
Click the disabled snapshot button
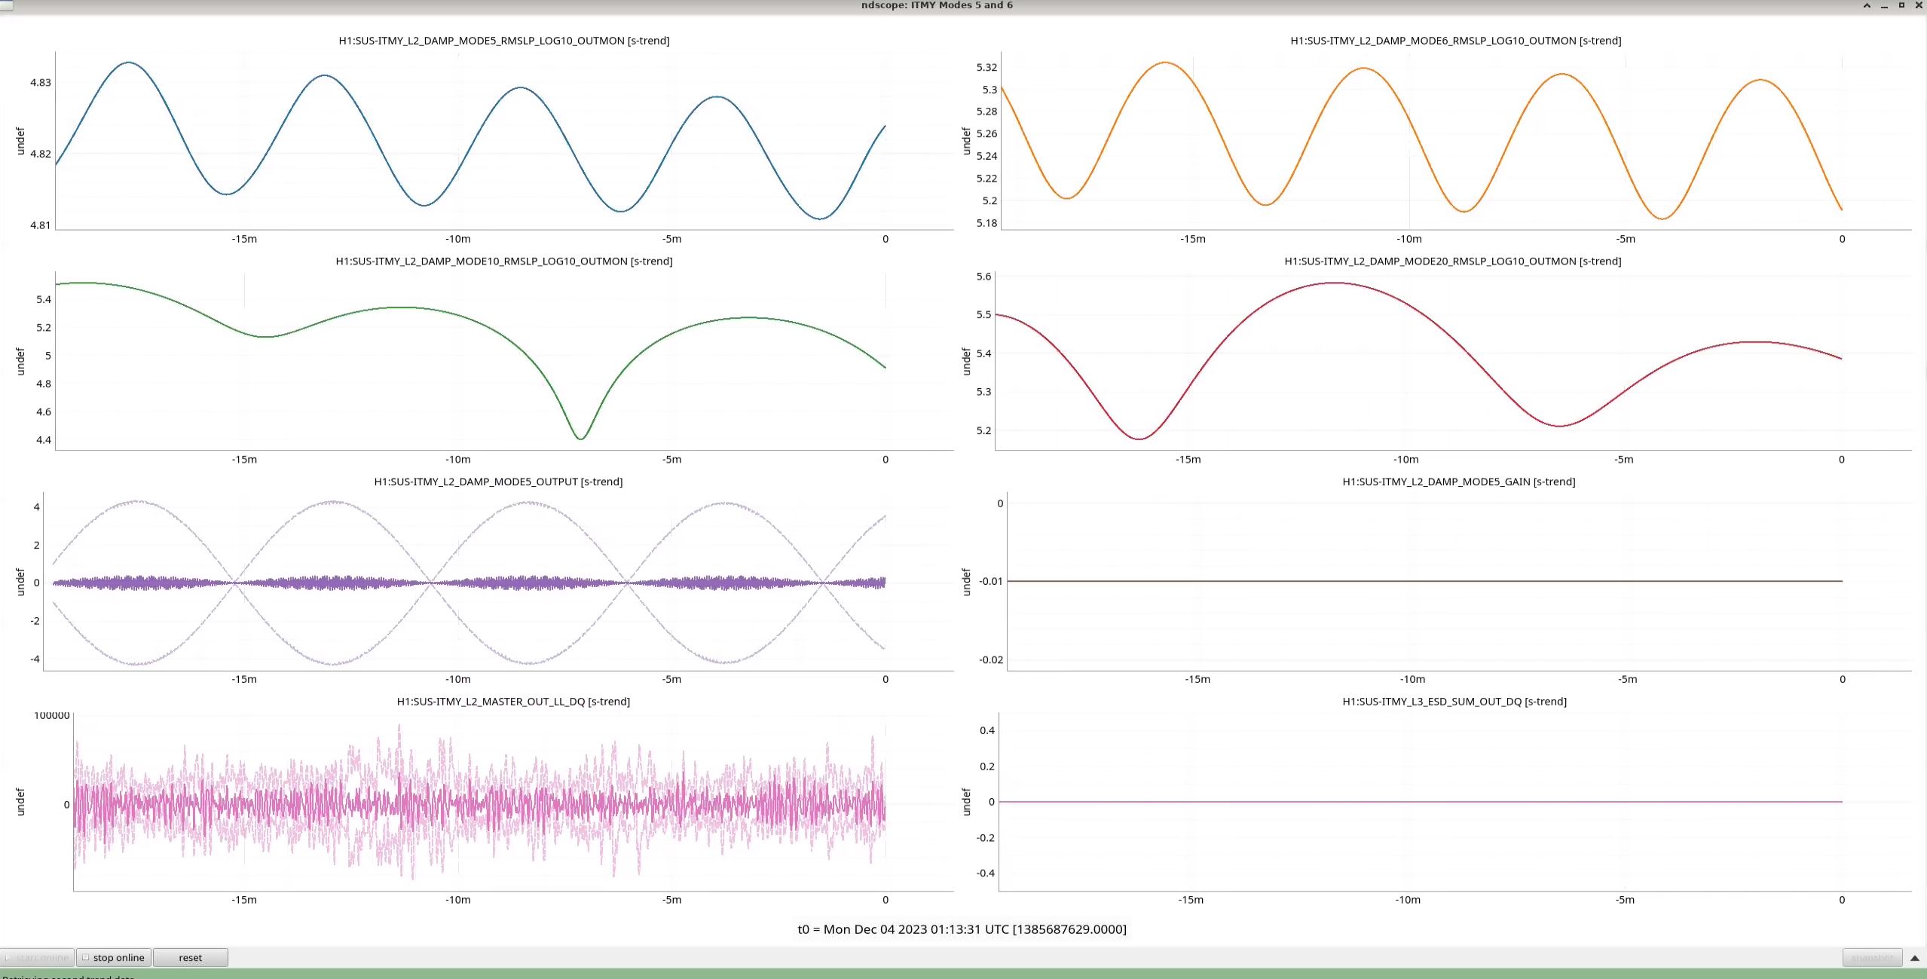coord(1871,957)
